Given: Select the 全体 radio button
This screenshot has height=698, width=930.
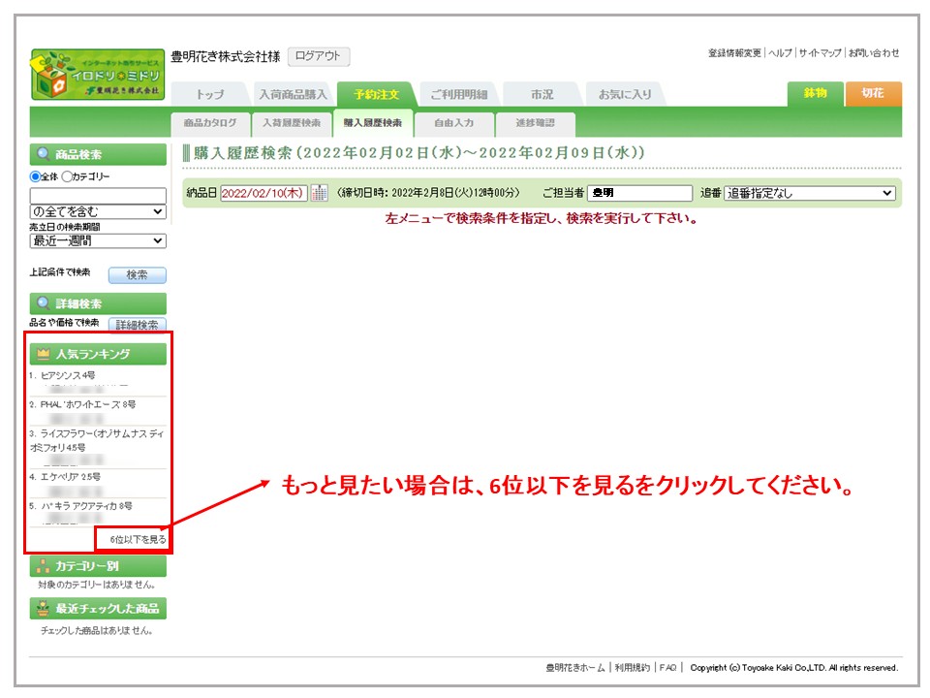Looking at the screenshot, I should [36, 176].
